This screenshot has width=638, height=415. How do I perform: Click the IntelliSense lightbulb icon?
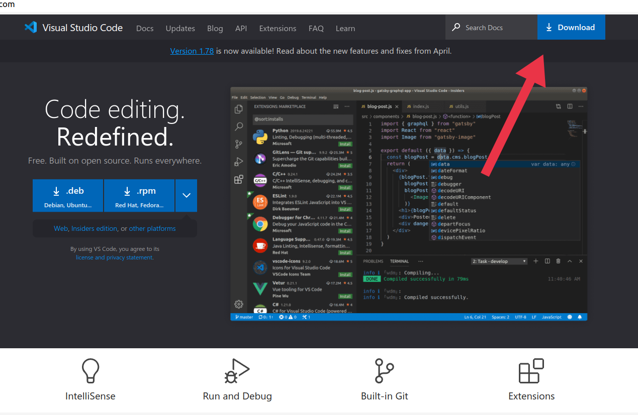click(x=90, y=371)
